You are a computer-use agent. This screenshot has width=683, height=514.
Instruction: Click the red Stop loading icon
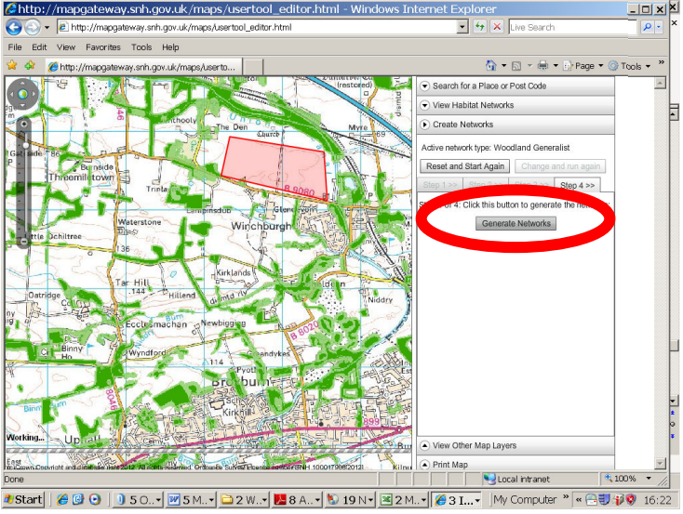click(497, 27)
